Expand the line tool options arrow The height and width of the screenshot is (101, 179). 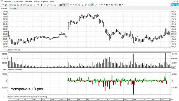click(x=99, y=5)
